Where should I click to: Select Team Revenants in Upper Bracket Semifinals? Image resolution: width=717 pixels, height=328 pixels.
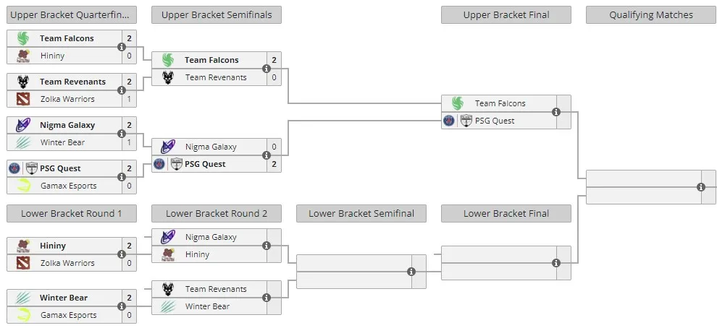(x=216, y=77)
